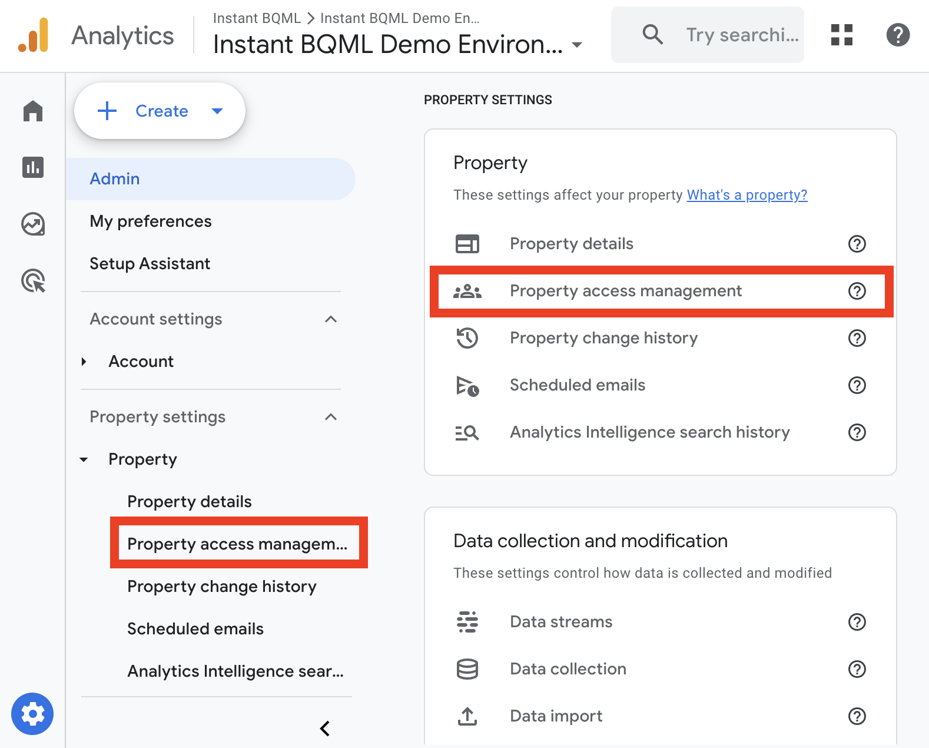
Task: Select Admin in the side menu
Action: point(211,179)
